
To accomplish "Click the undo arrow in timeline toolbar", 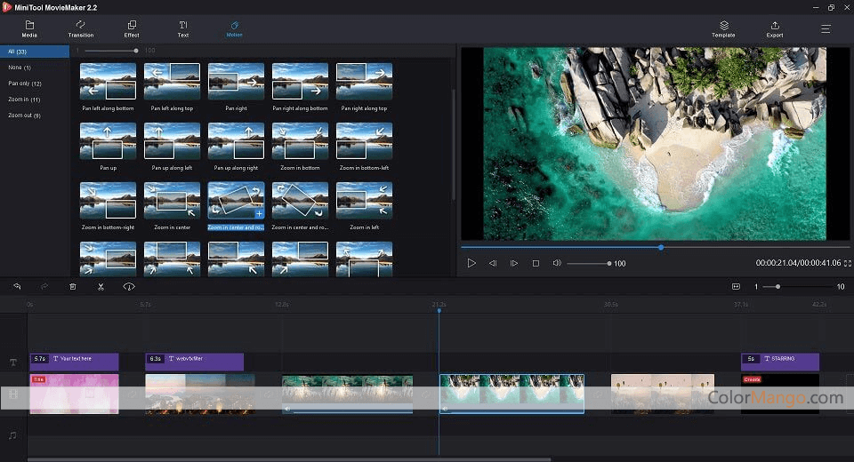I will pyautogui.click(x=16, y=287).
